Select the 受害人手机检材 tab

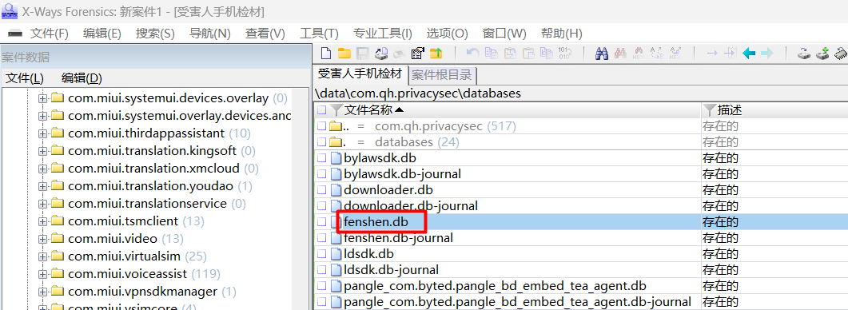click(360, 74)
